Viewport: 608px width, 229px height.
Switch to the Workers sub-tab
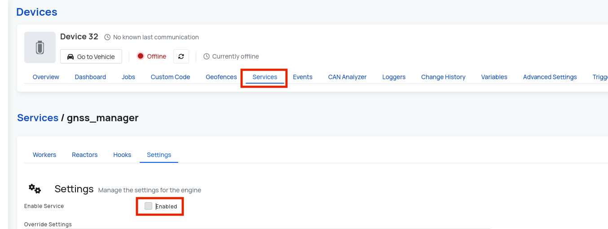[x=44, y=155]
